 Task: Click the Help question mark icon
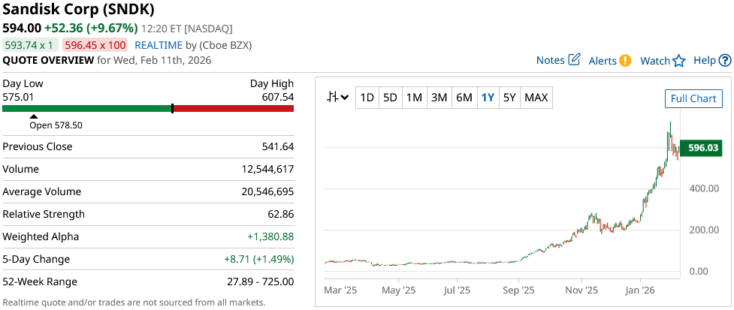click(725, 61)
